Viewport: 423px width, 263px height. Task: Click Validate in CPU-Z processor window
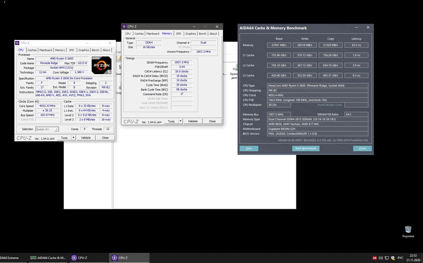click(86, 138)
